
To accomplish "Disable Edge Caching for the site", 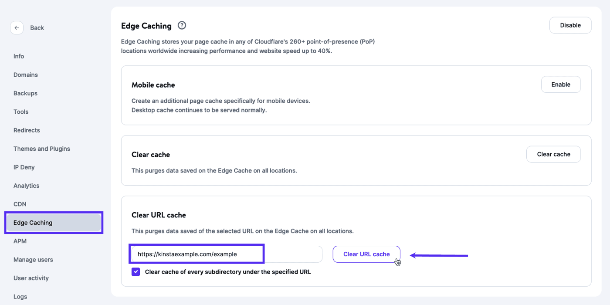I will coord(570,25).
